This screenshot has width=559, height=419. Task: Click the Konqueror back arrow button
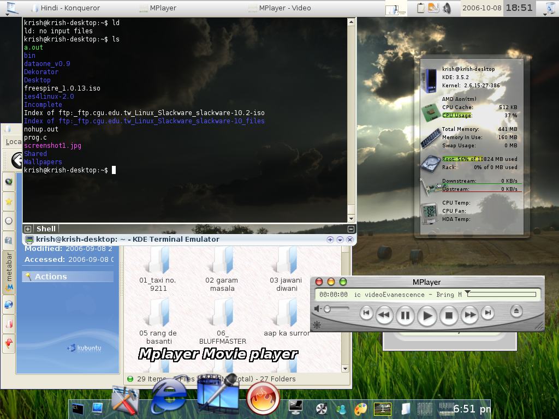pos(17,160)
